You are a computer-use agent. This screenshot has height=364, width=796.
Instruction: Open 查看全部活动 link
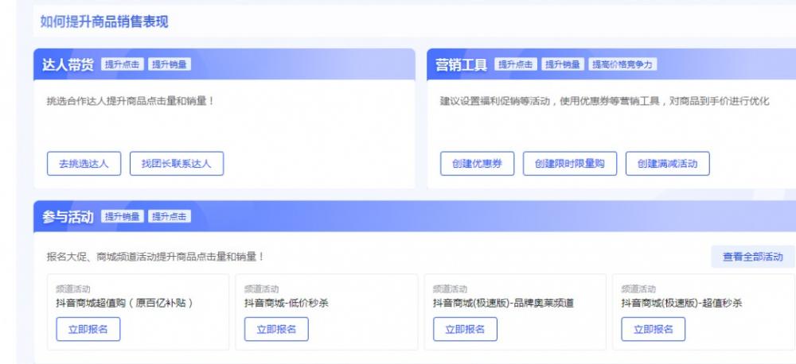[x=753, y=257]
